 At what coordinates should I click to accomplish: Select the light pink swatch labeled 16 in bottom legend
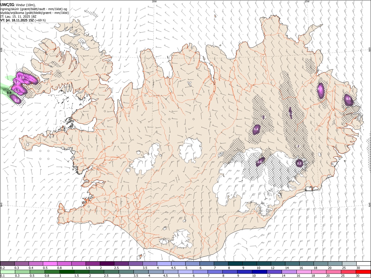pos(304,272)
